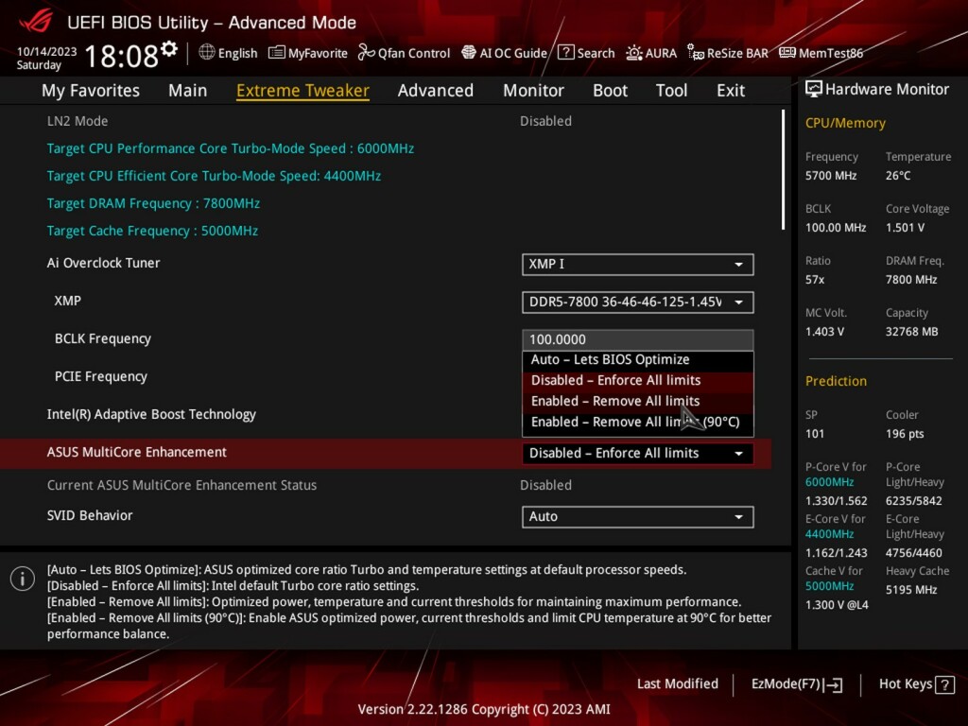The image size is (968, 726).
Task: Open the Advanced tab
Action: click(x=435, y=91)
